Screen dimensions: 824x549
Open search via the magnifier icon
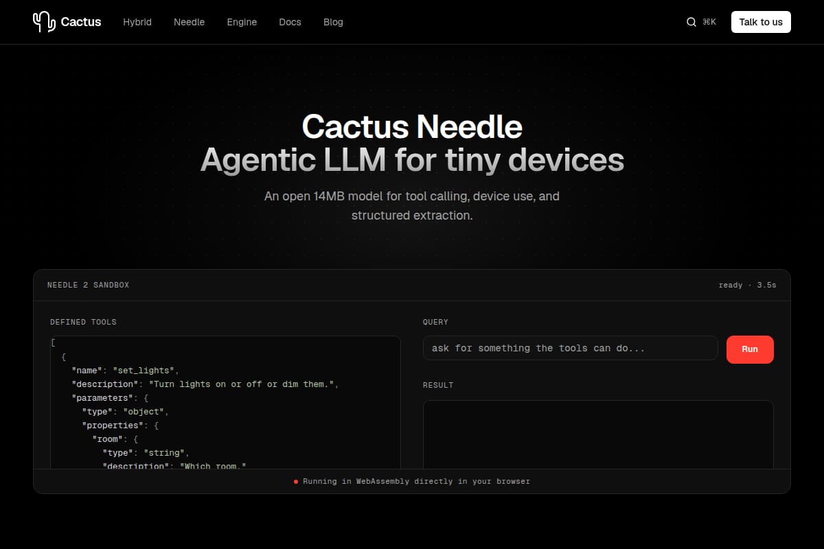(691, 22)
